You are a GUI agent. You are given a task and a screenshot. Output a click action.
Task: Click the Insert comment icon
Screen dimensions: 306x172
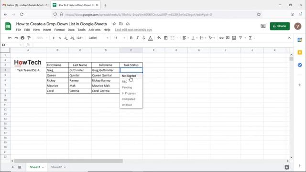[x=228, y=38]
